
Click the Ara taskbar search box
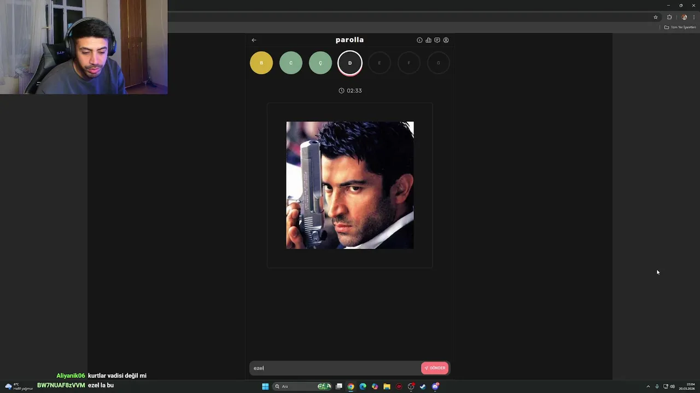(x=303, y=386)
